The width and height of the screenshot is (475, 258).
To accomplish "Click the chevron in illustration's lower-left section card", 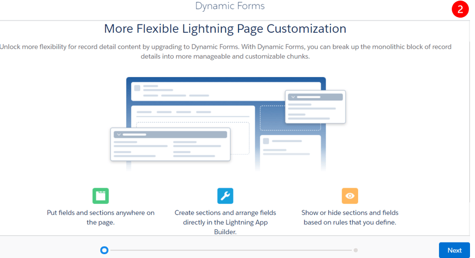I will tap(118, 135).
